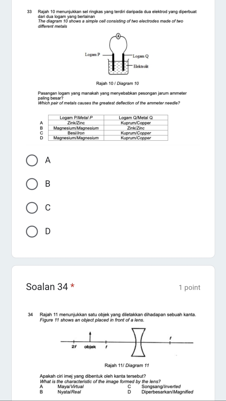
Task: Mark radio option D as answer
Action: tap(32, 231)
